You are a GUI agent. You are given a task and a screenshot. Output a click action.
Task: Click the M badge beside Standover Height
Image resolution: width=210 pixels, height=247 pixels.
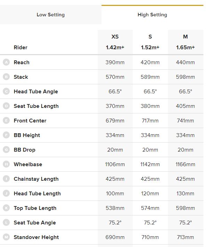click(x=6, y=237)
